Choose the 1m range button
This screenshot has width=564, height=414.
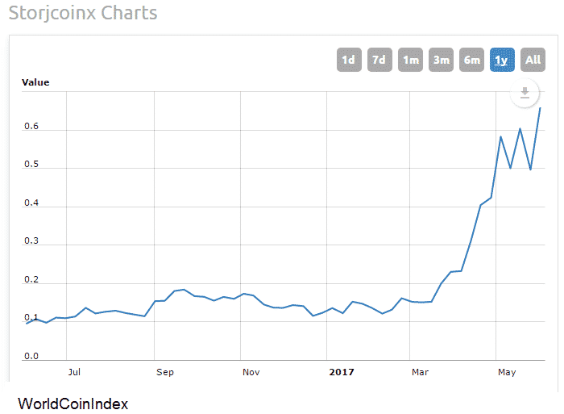pyautogui.click(x=410, y=60)
